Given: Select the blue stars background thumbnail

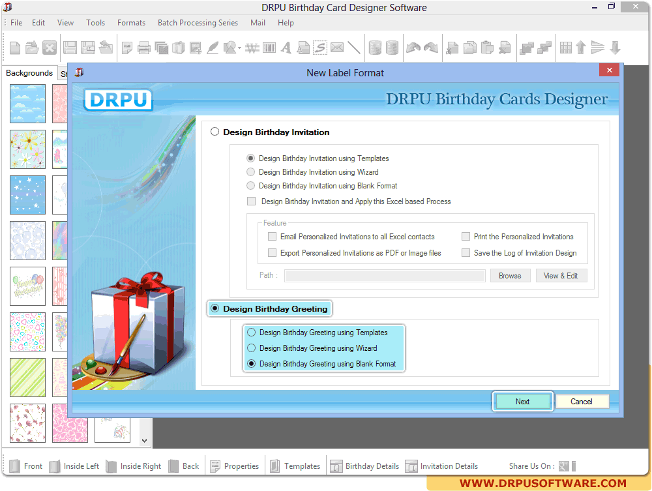Looking at the screenshot, I should coord(28,195).
